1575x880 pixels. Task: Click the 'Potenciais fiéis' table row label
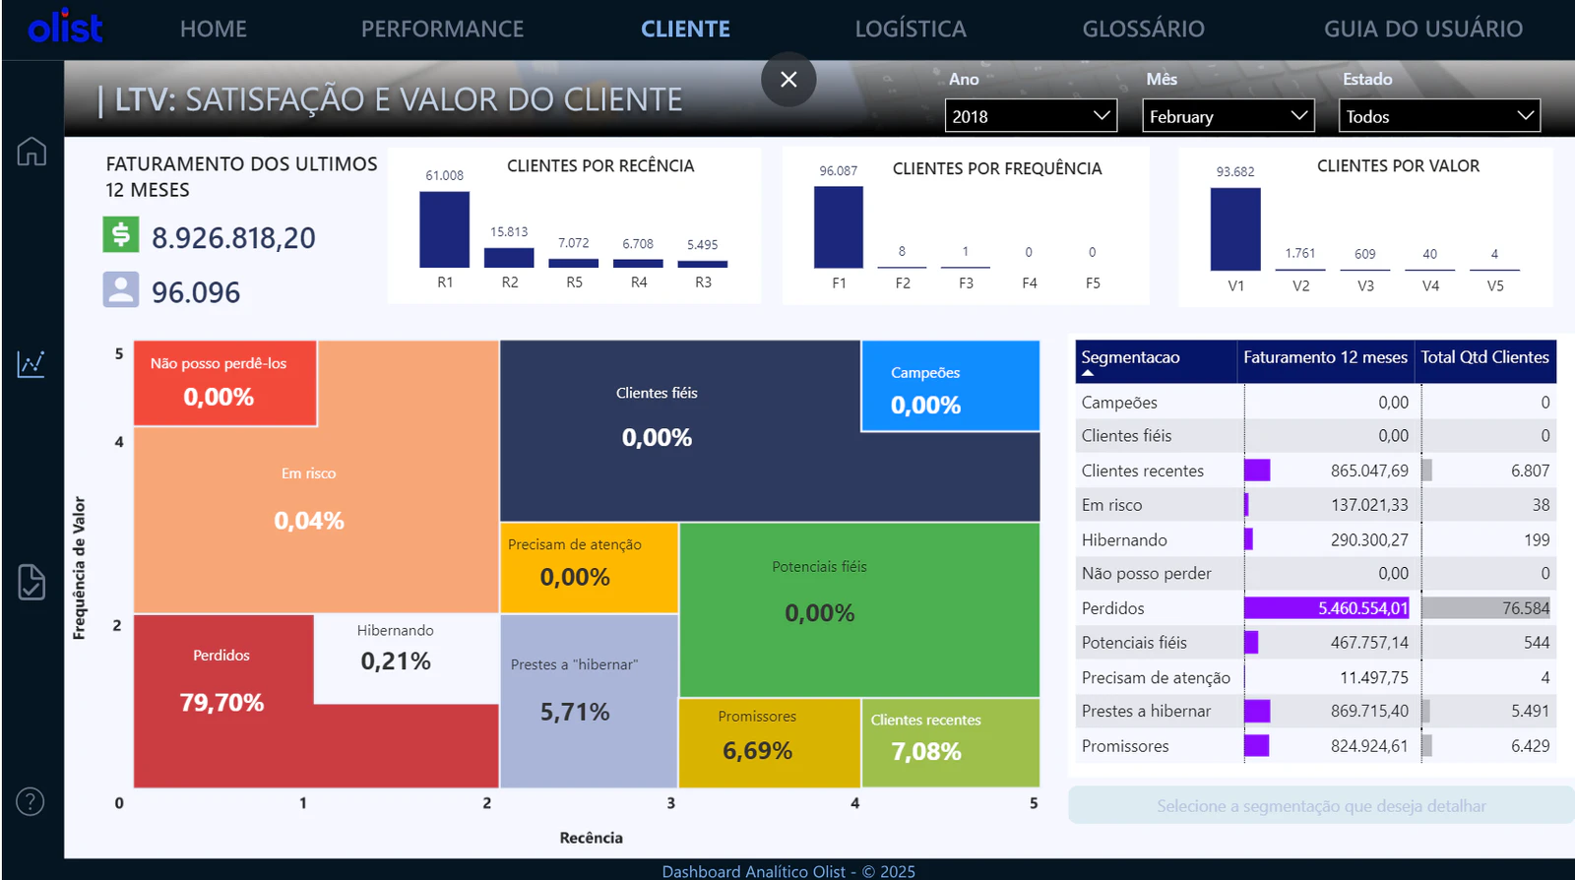(x=1134, y=643)
